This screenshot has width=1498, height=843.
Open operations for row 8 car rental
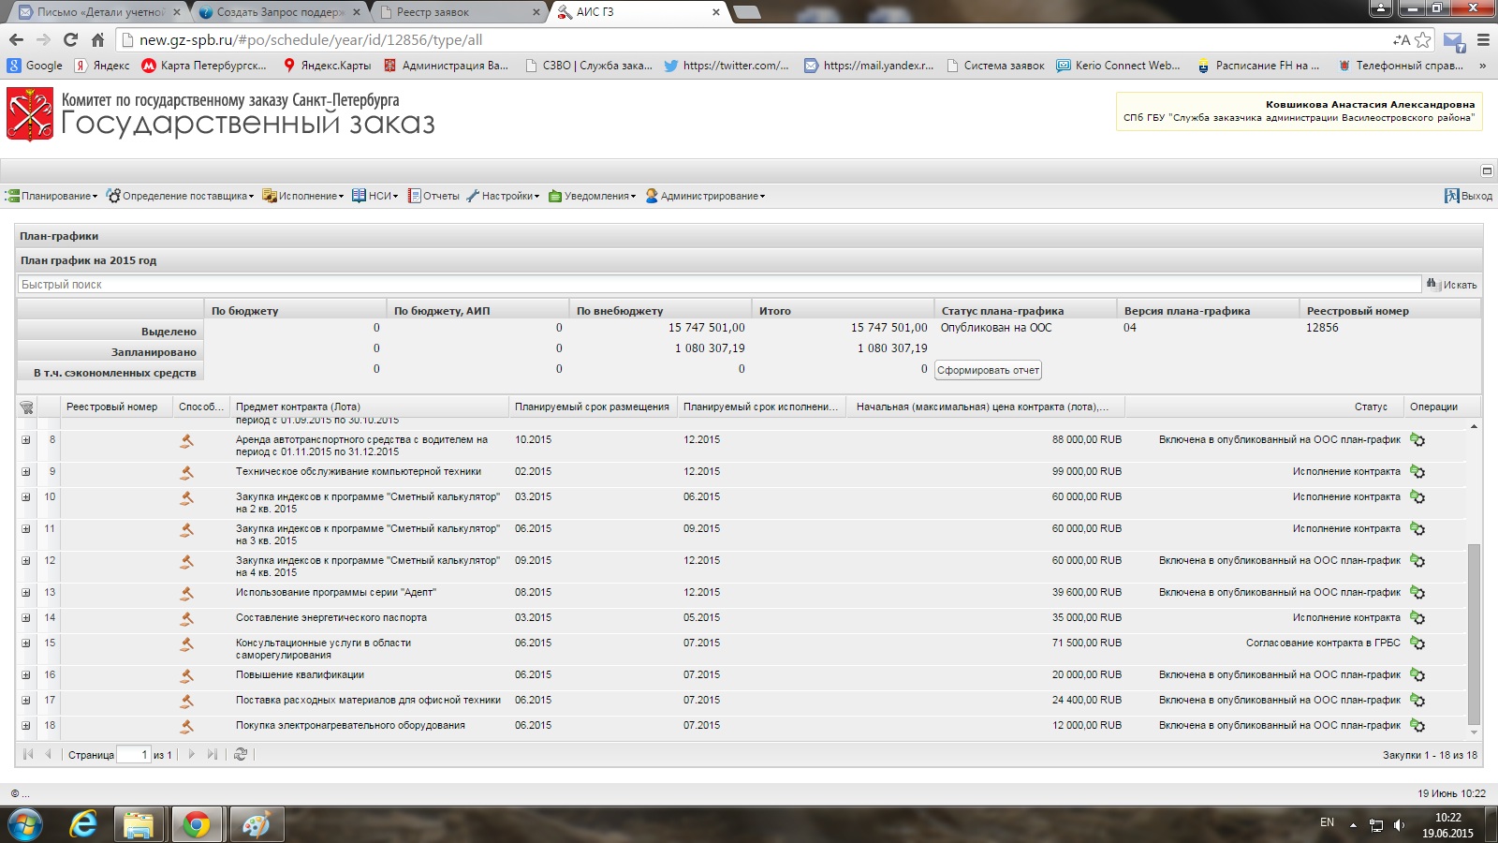click(1417, 440)
